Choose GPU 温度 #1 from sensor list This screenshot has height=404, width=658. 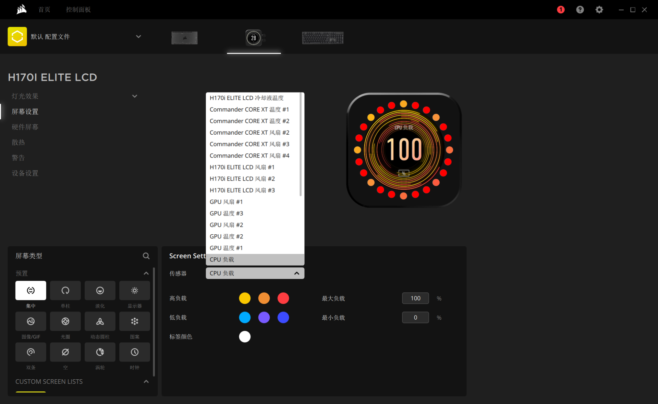pyautogui.click(x=226, y=248)
